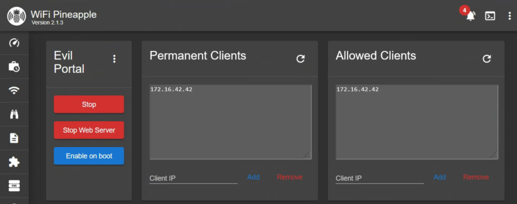Click the WiFi Pineapple logo
Screen dimensions: 517x204
click(17, 16)
